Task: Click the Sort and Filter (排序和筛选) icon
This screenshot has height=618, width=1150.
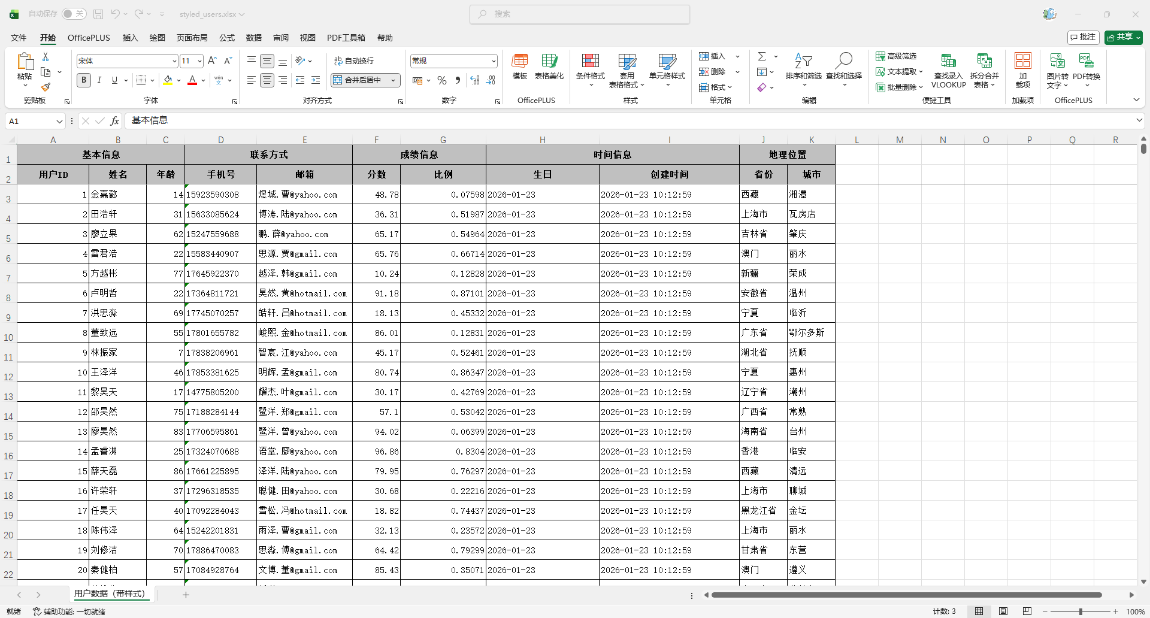Action: 803,70
